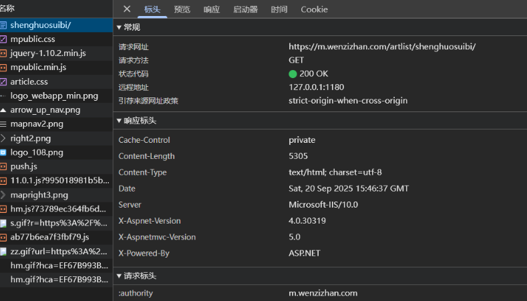Click the image icon for logo_108.png
Screen dimensions: 527x301
tap(4, 153)
